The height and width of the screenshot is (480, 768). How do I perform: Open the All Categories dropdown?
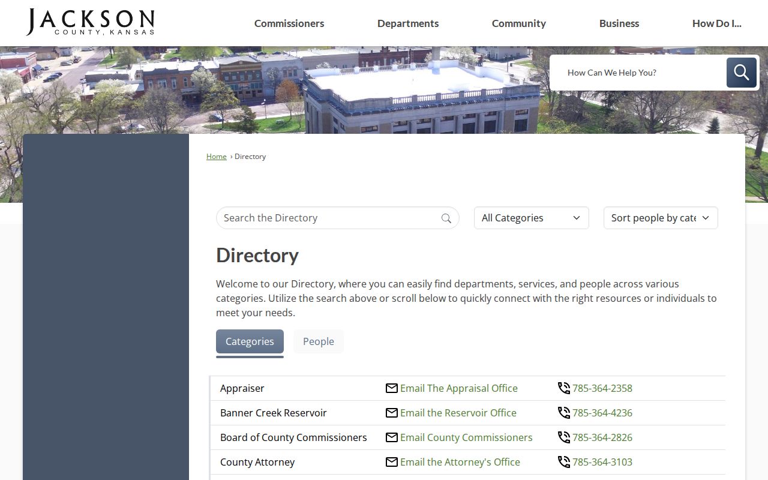point(532,218)
